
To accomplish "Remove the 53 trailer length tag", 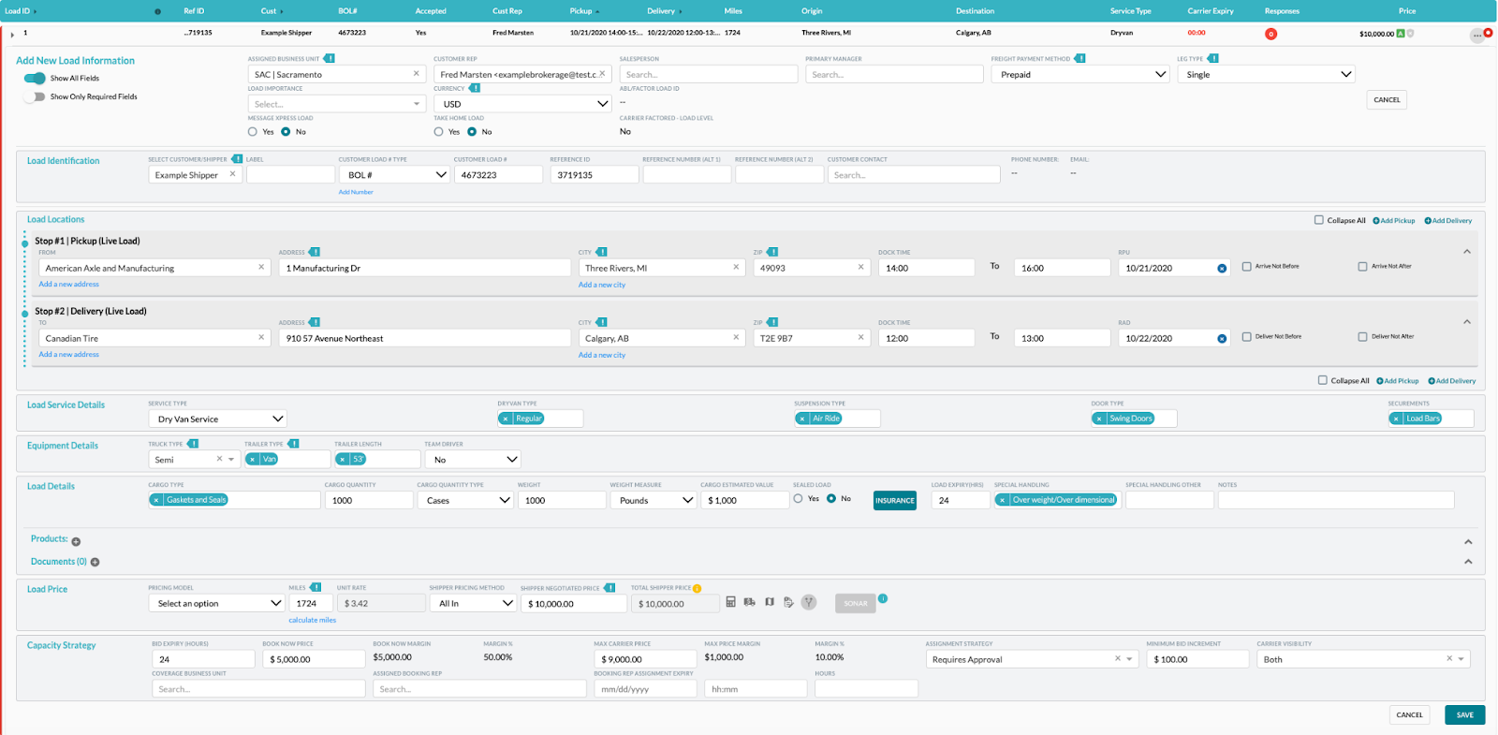I will tap(343, 459).
